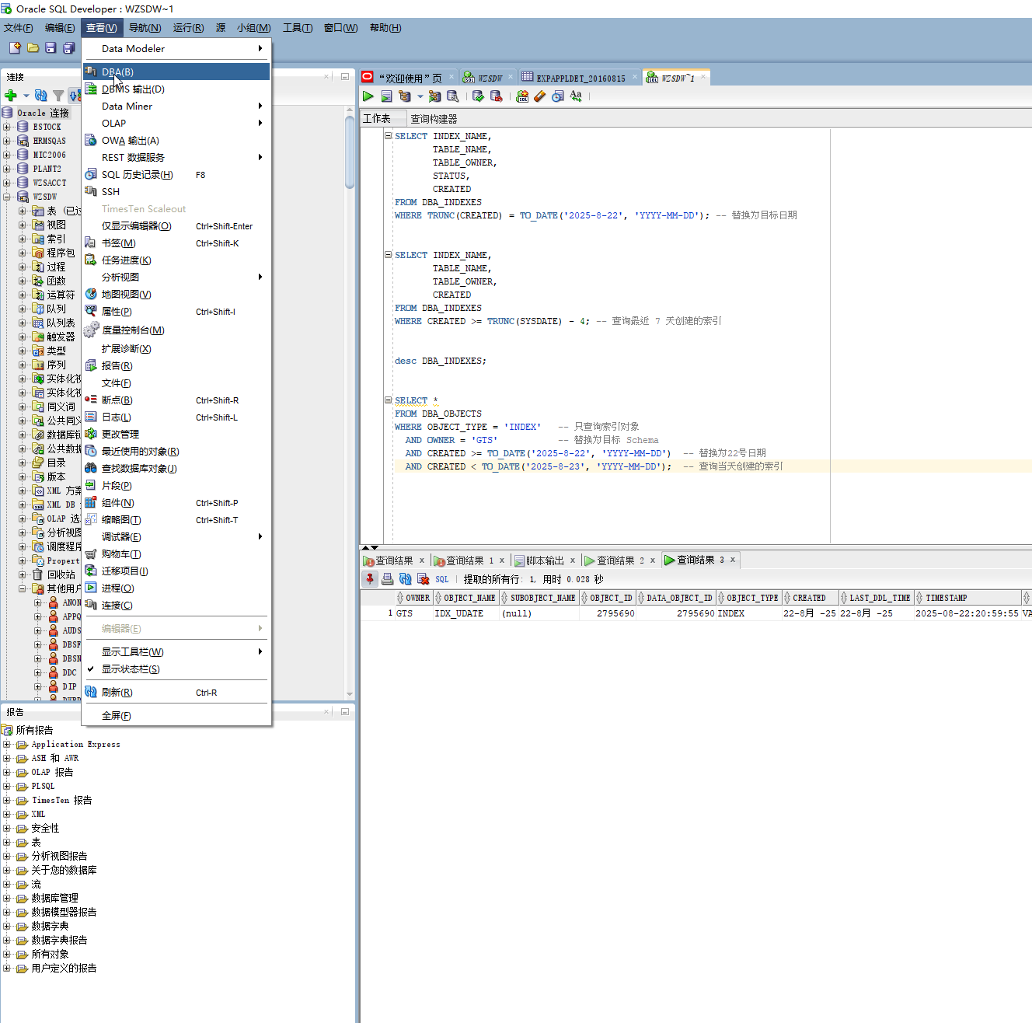This screenshot has width=1032, height=1023.
Task: Toggle fold marker on SELECT * query block
Action: pyautogui.click(x=389, y=400)
